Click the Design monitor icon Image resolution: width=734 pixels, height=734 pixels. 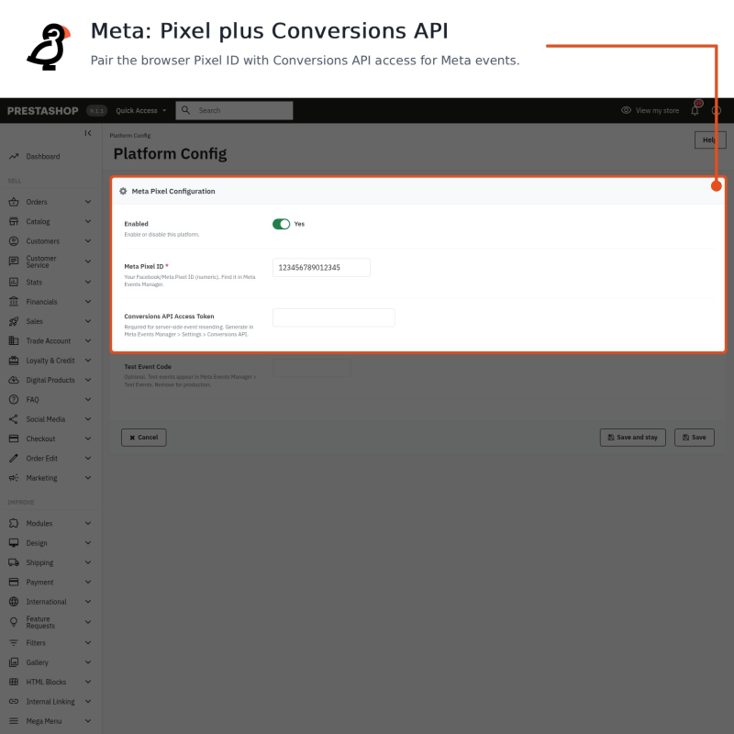point(14,543)
